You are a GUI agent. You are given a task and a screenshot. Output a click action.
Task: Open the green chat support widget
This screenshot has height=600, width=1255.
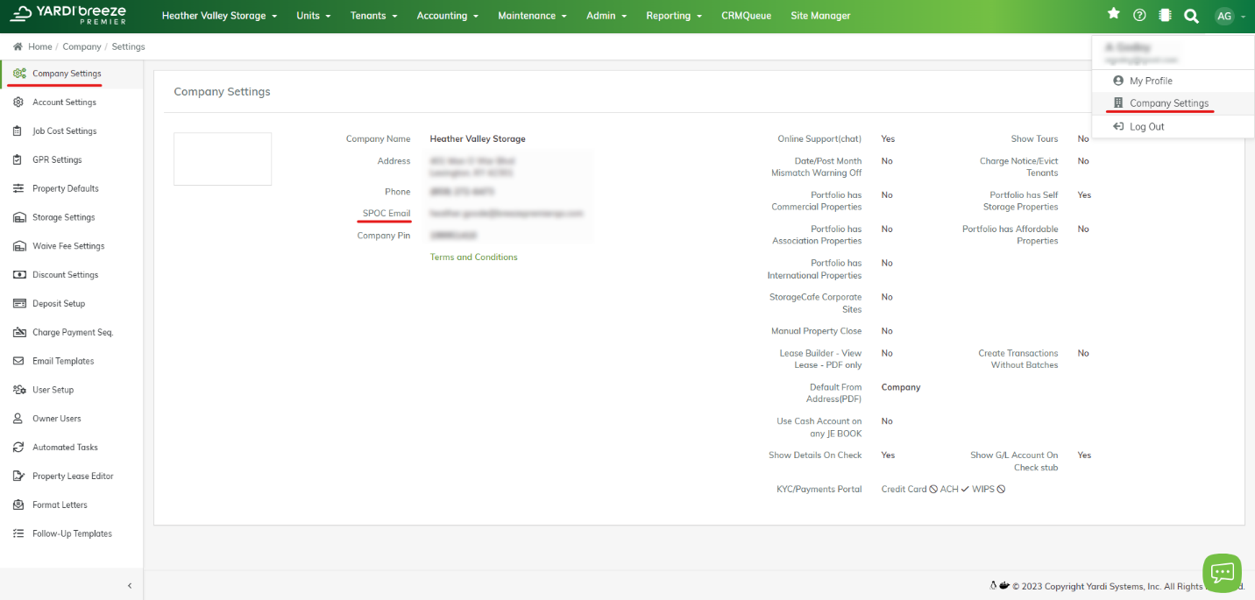click(x=1222, y=573)
